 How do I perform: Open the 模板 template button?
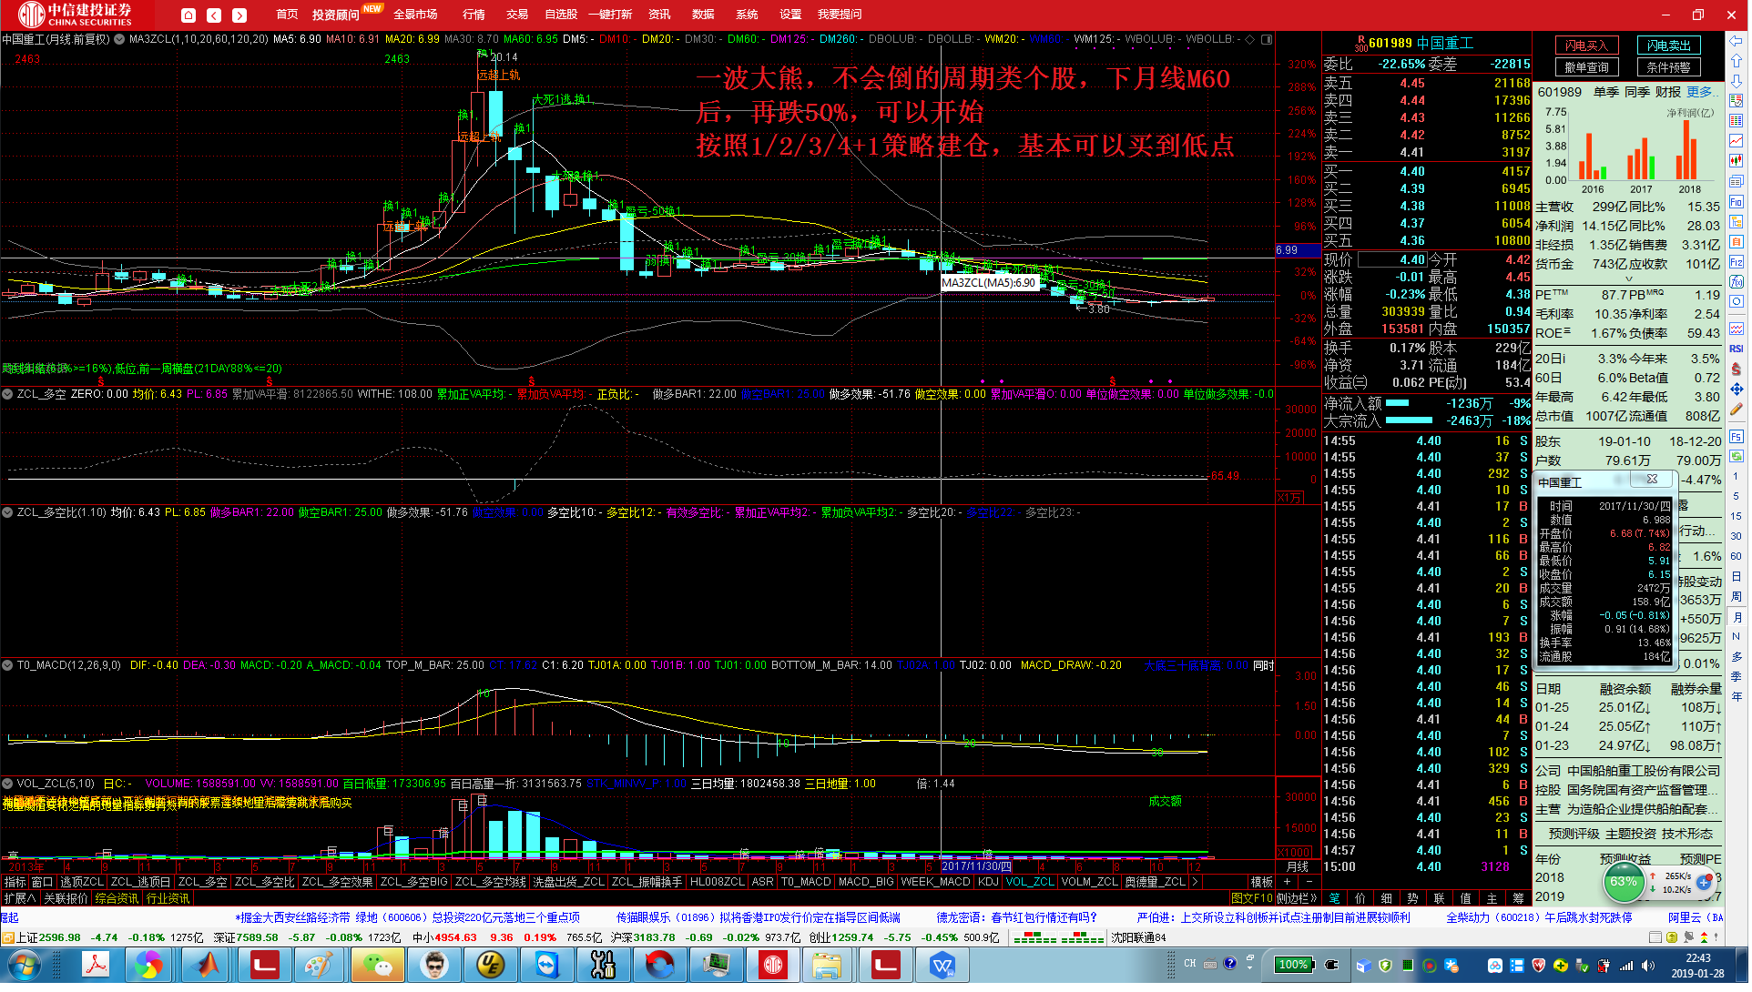(x=1261, y=883)
